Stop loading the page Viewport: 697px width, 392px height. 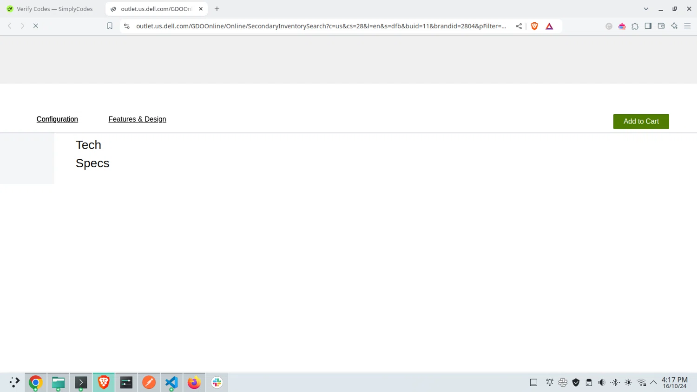click(35, 26)
